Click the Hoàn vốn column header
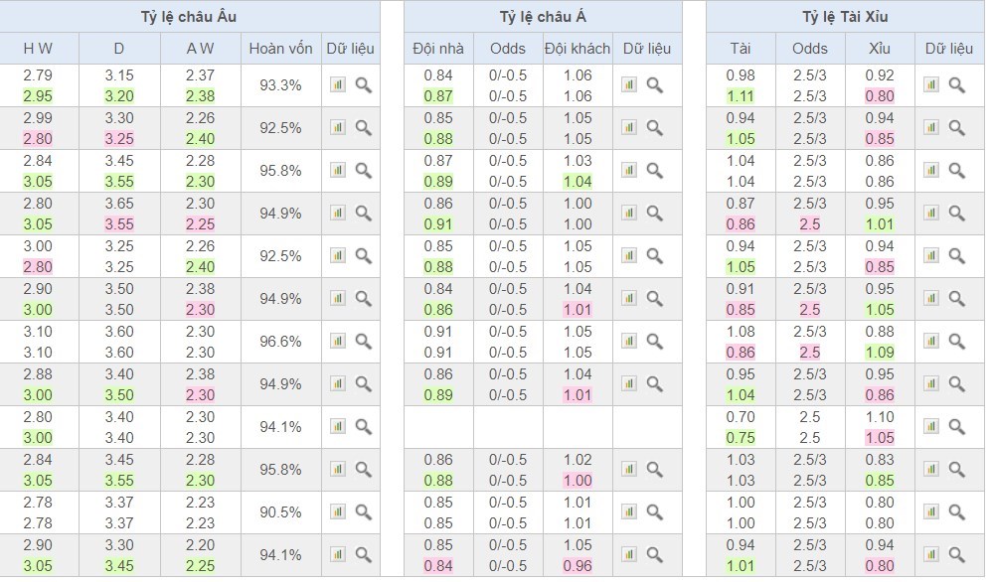The width and height of the screenshot is (992, 582). click(281, 49)
